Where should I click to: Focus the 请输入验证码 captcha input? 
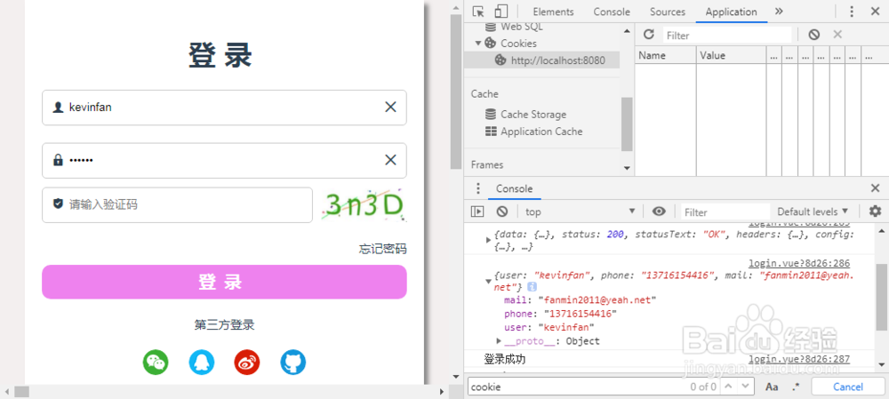pyautogui.click(x=177, y=204)
